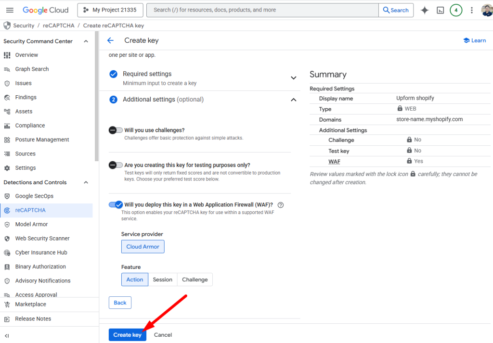Go to reCAPTCHA breadcrumb link
Image resolution: width=493 pixels, height=343 pixels.
tap(58, 25)
